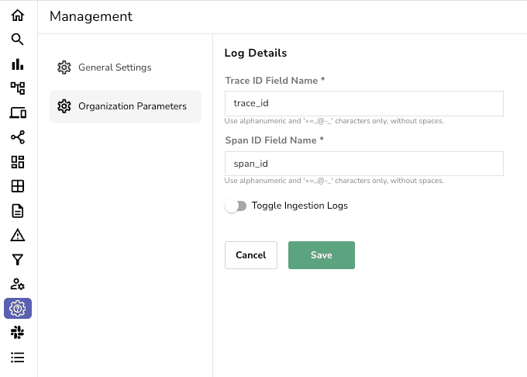Open Metrics using the bar chart icon
This screenshot has width=527, height=377.
(x=18, y=64)
